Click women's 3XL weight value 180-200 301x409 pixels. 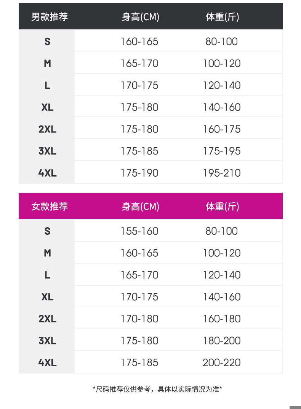222,340
